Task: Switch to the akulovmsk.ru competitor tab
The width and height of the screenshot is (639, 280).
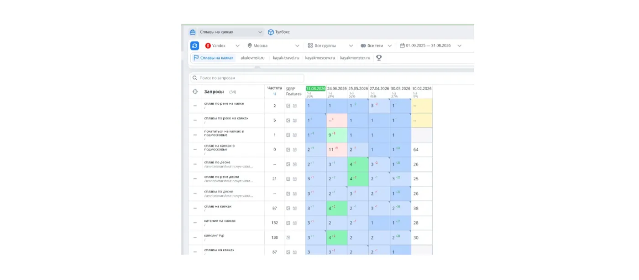Action: (252, 58)
